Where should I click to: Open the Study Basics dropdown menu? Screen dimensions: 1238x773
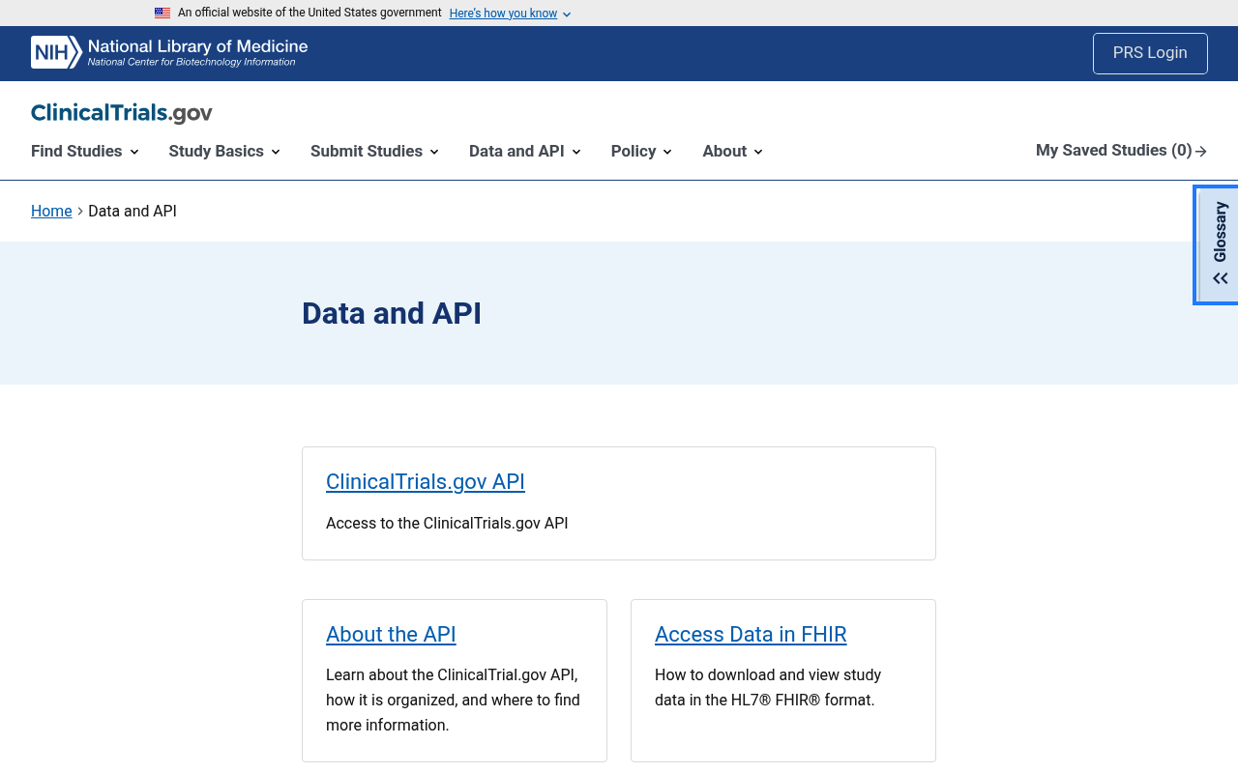click(224, 152)
